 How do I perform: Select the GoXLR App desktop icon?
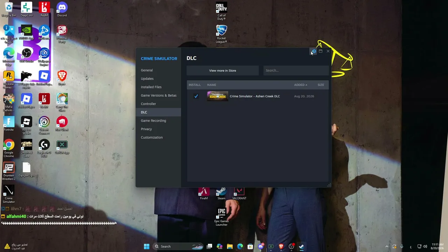click(x=62, y=147)
